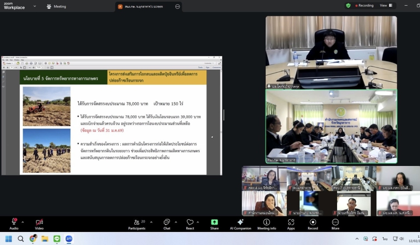
Task: Open LINE app from Windows taskbar
Action: 57,239
